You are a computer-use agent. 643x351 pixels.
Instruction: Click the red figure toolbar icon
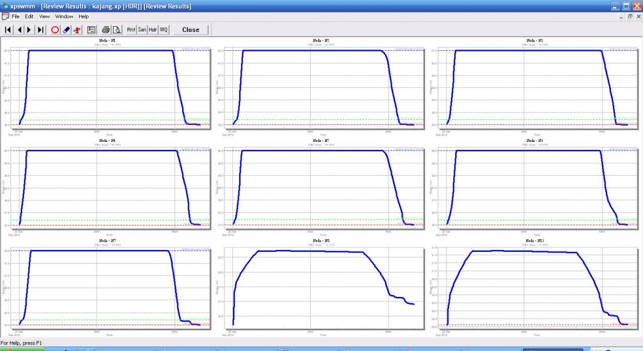pos(77,30)
